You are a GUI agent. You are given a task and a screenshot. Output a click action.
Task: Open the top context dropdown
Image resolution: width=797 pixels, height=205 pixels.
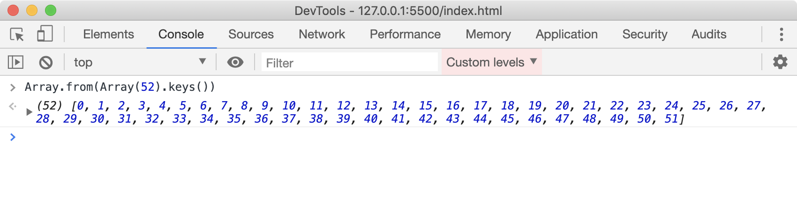pos(140,62)
